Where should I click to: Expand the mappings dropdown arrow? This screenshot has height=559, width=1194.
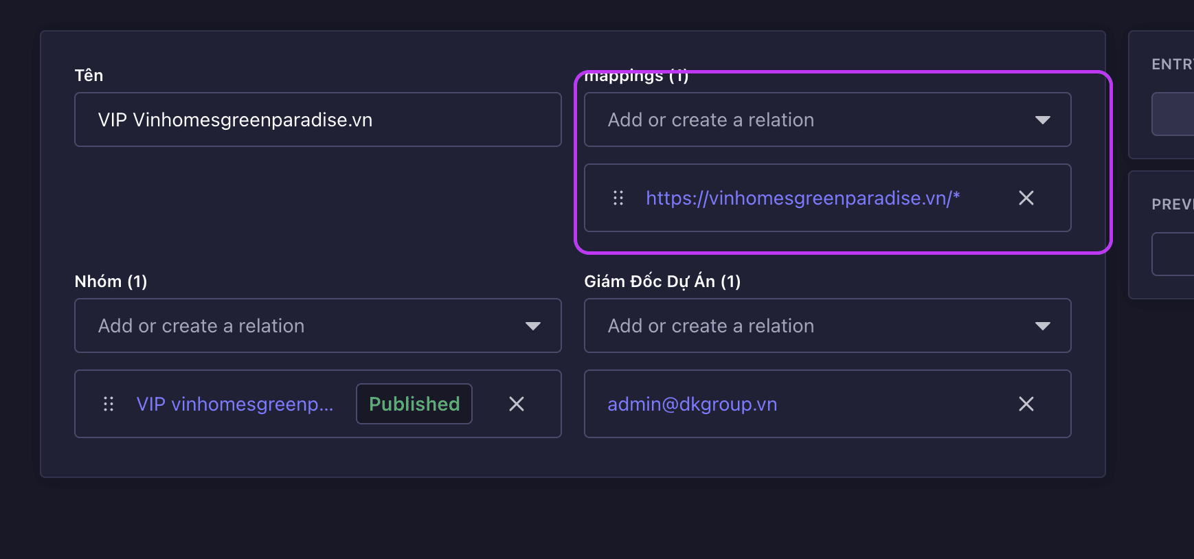pos(1042,120)
